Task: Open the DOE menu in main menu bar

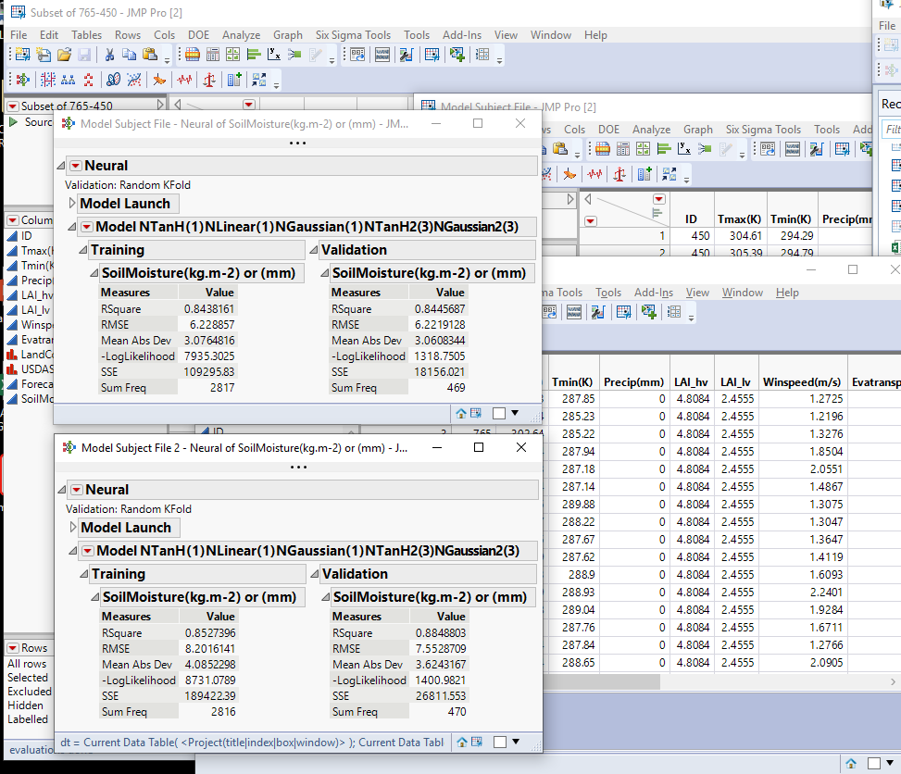Action: [198, 35]
